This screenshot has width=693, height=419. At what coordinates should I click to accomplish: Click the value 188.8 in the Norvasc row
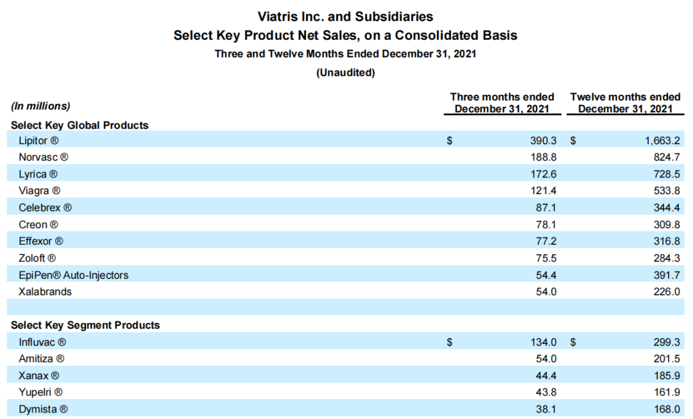click(x=543, y=158)
